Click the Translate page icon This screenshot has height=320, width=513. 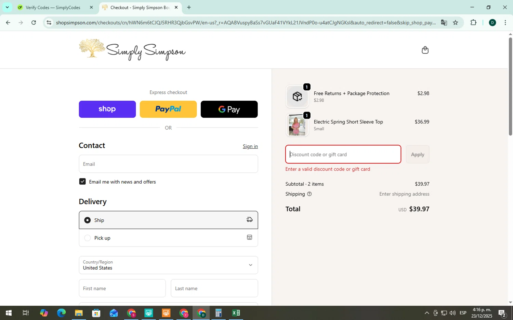[444, 23]
